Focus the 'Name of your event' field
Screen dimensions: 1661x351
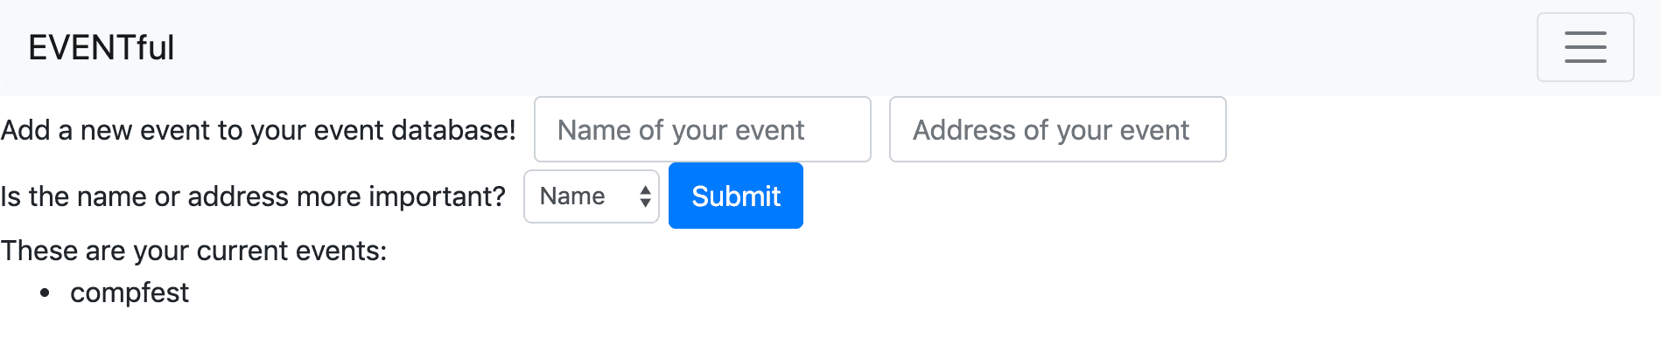[x=702, y=130]
